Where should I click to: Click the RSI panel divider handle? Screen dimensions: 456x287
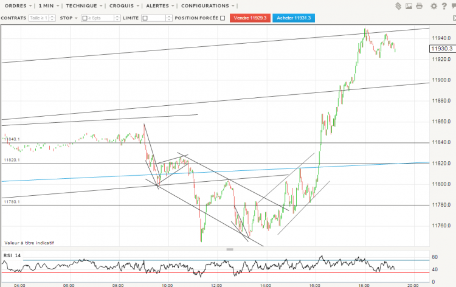pos(230,249)
